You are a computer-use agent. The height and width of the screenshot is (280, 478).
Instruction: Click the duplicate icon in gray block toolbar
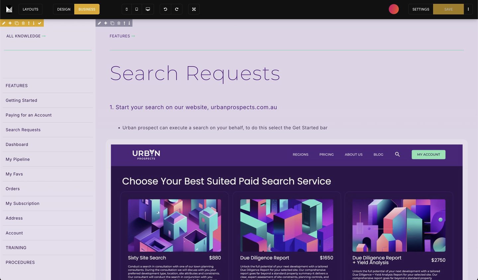(112, 23)
